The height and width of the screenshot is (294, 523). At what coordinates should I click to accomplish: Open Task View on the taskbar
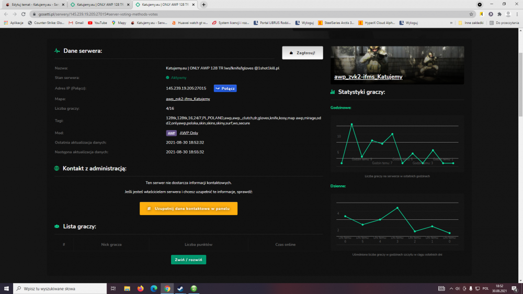click(x=113, y=288)
